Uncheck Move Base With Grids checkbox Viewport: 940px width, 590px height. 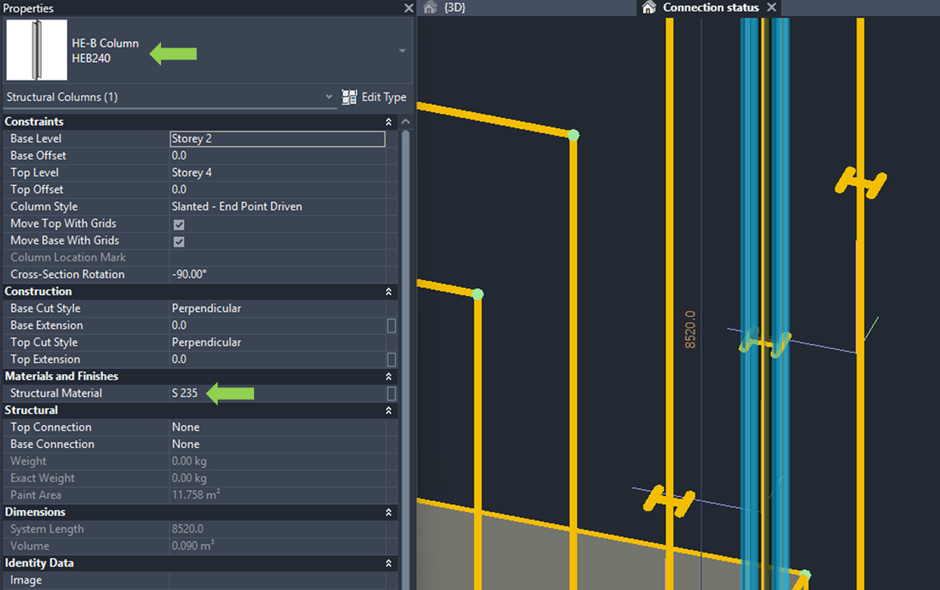pos(179,241)
